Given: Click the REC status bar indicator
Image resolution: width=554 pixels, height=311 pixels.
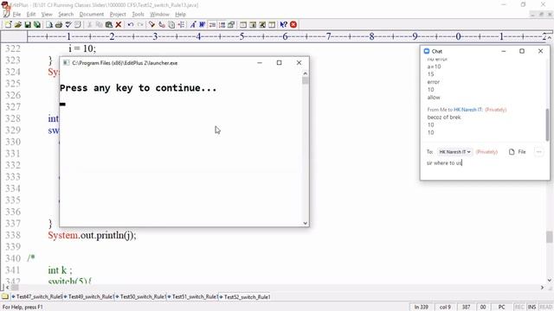Looking at the screenshot, I should (519, 308).
